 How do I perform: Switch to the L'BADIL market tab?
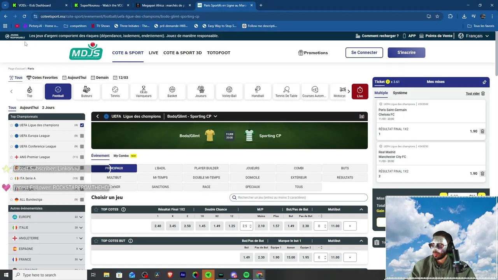click(160, 168)
